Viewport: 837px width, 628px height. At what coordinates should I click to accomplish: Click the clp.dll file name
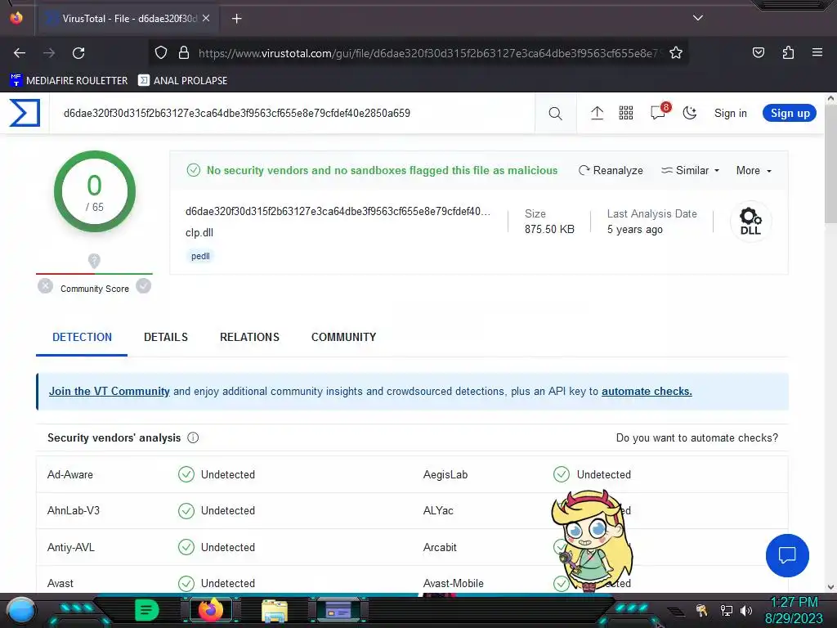199,233
